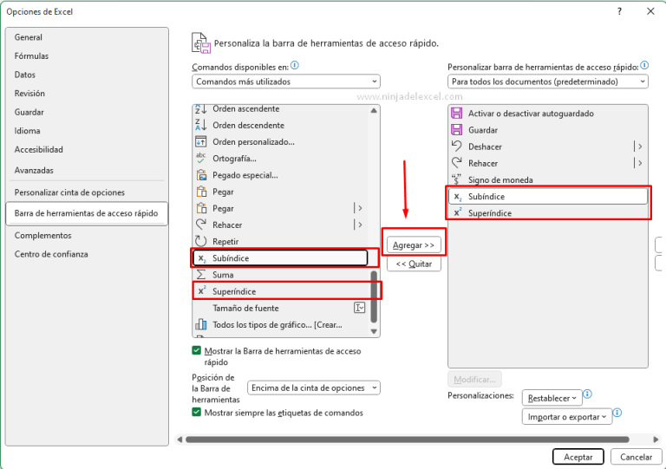Click the Activar o desactivar autoguardado icon
This screenshot has width=666, height=469.
457,113
